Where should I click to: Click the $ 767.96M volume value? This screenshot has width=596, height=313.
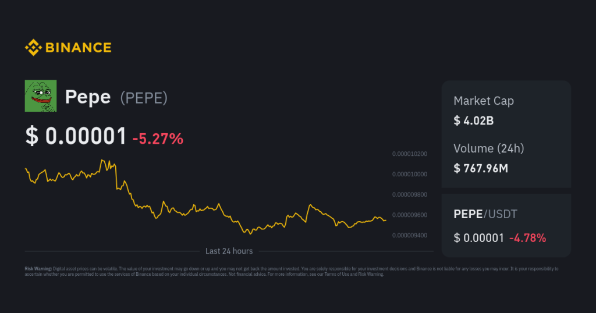click(480, 168)
